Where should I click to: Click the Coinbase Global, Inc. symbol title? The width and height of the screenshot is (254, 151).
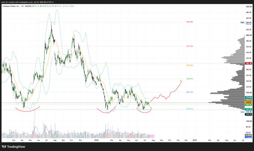(x=11, y=6)
